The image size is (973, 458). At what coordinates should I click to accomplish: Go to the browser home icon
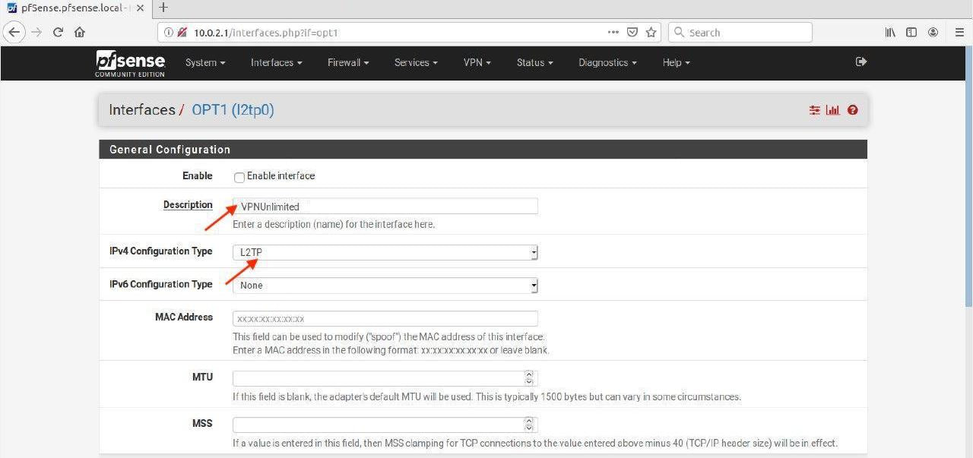pyautogui.click(x=80, y=33)
